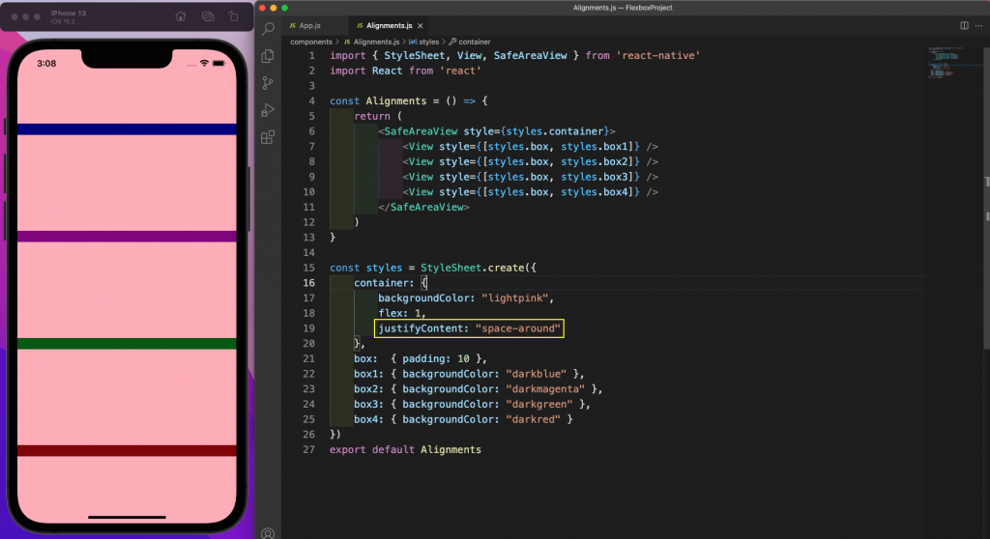Image resolution: width=990 pixels, height=539 pixels.
Task: Open the Explorer files icon
Action: [x=268, y=55]
